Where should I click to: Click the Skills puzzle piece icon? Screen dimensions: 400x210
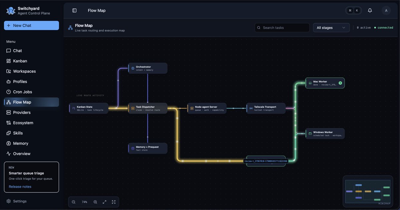[8, 133]
